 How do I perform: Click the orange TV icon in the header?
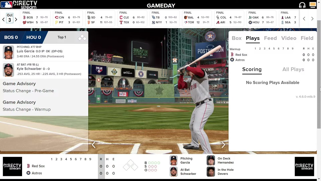313,5
